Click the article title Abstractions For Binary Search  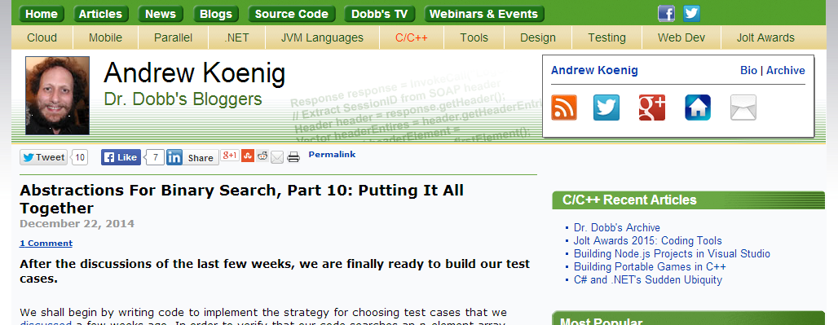tap(241, 199)
